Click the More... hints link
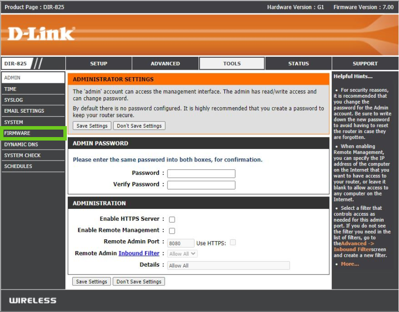Viewport: 399px width, 312px height. [x=350, y=264]
